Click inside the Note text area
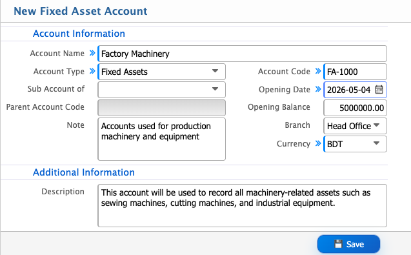The image size is (411, 255). point(161,139)
